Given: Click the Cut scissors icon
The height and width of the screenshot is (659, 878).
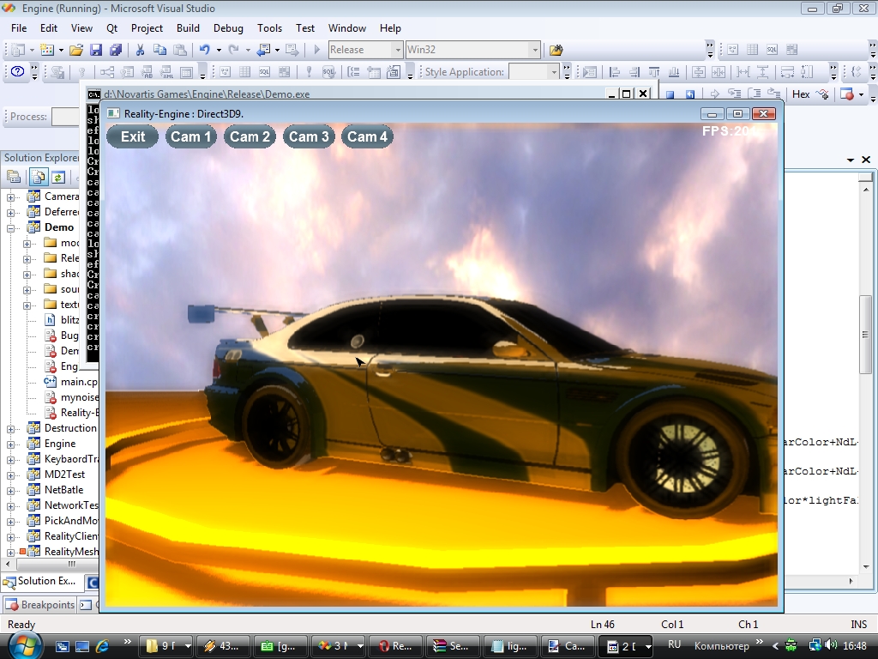Looking at the screenshot, I should [141, 50].
